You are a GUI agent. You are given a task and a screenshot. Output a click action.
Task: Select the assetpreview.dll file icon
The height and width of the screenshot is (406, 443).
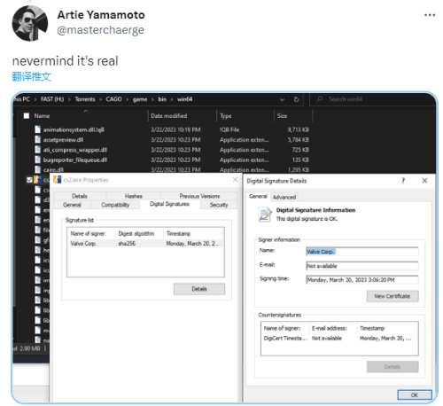point(37,139)
